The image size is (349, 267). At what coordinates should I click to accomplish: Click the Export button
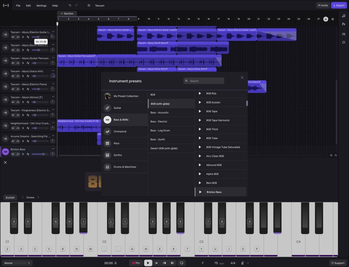[x=339, y=5]
